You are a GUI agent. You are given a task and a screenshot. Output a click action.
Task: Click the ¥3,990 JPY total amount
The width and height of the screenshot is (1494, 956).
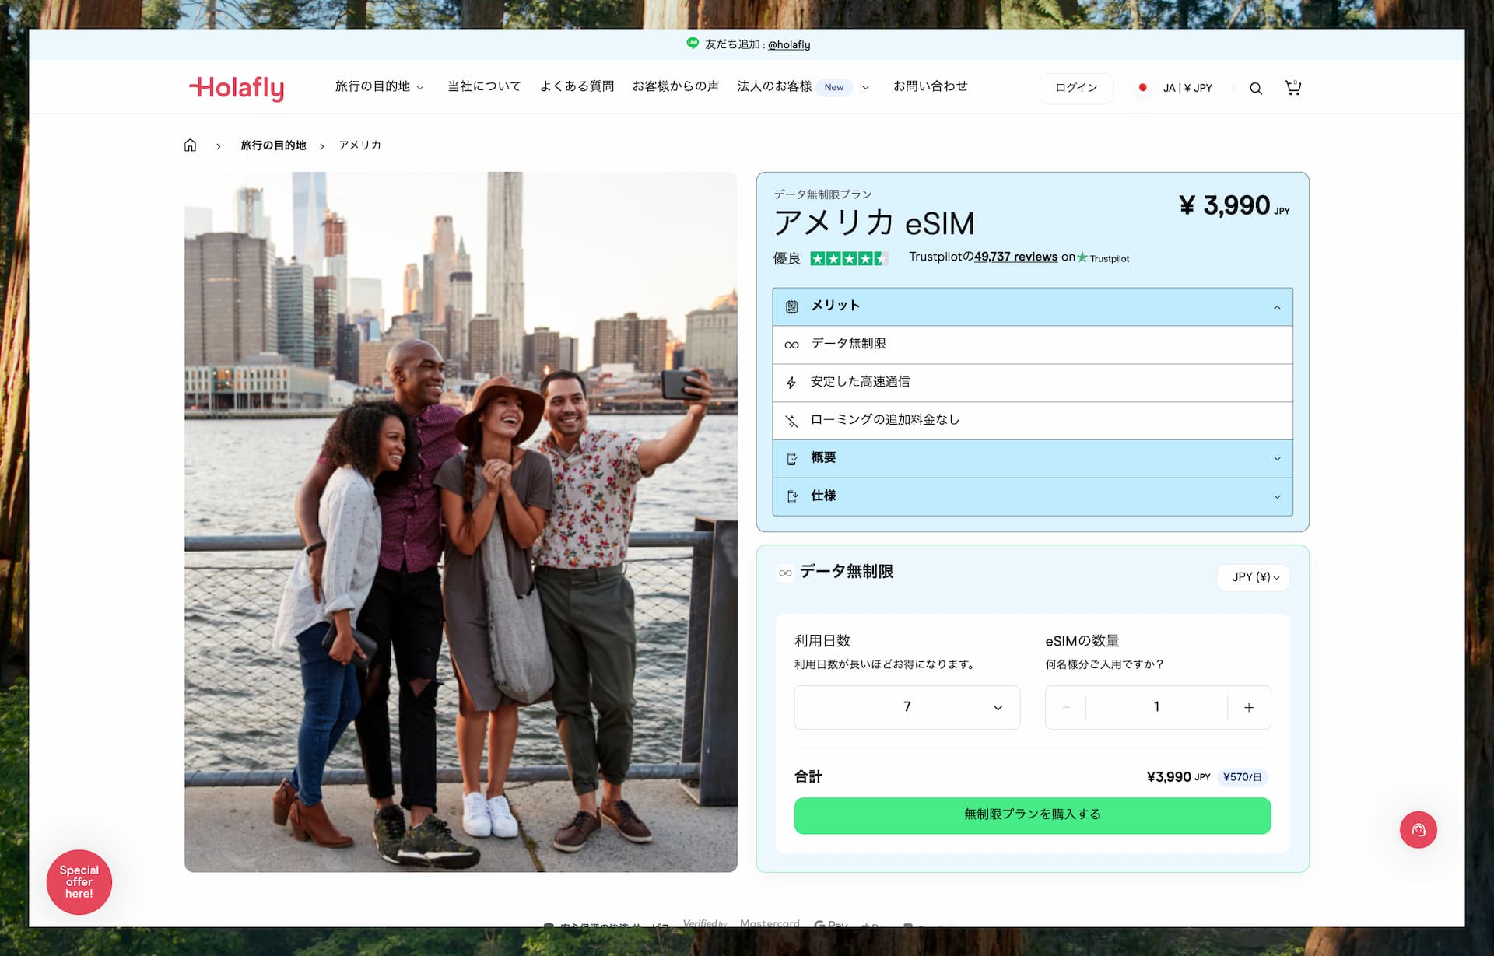point(1178,777)
